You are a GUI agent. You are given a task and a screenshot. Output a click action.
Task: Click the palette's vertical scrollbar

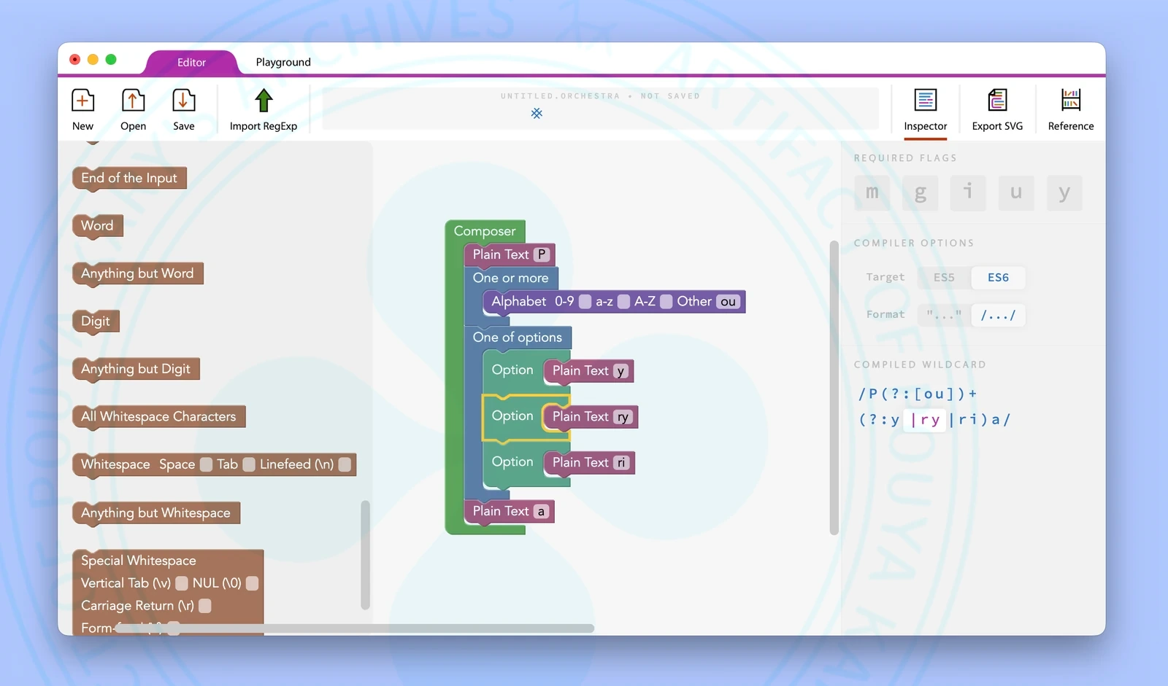click(x=365, y=555)
